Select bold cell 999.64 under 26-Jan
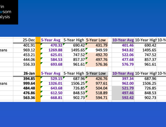The width and height of the screenshot is (166, 127). point(24,84)
